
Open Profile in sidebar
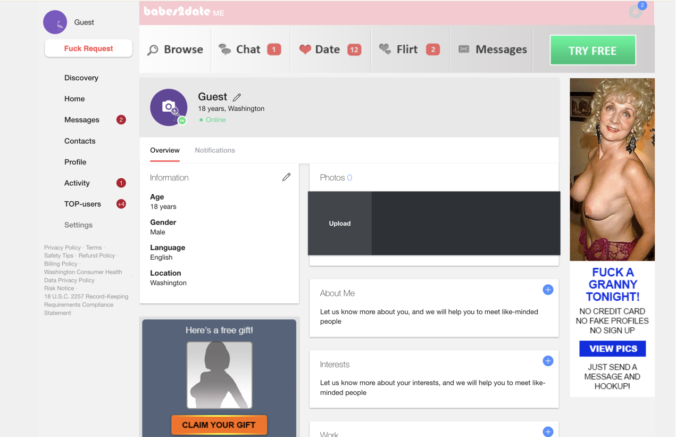point(75,162)
